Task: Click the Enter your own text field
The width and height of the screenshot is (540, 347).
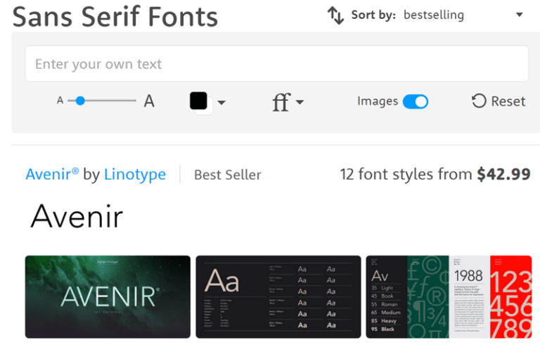Action: 276,64
